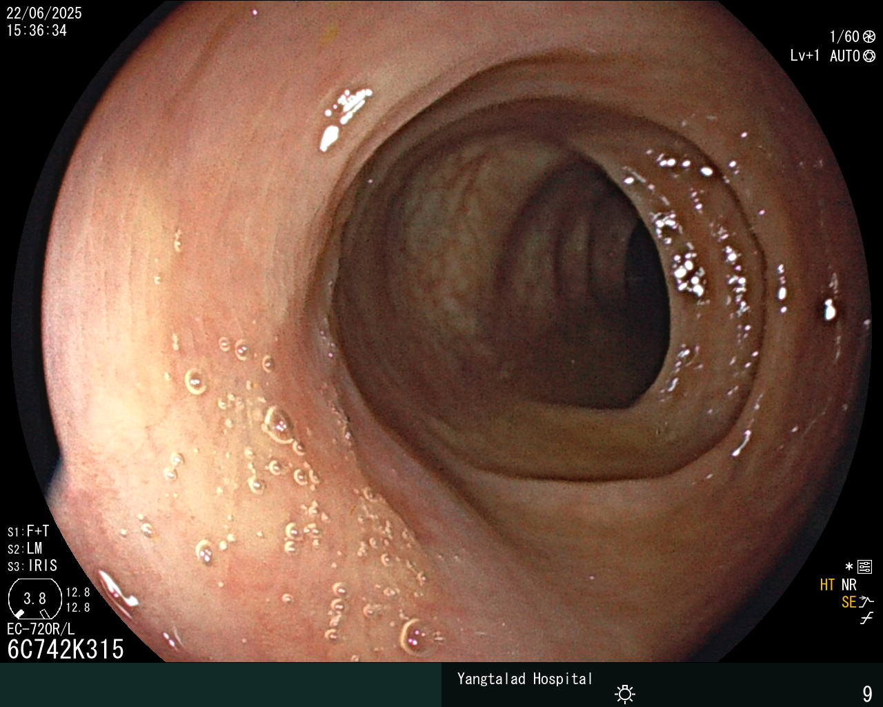Click the yellow HT indicator
The height and width of the screenshot is (707, 883).
click(827, 585)
